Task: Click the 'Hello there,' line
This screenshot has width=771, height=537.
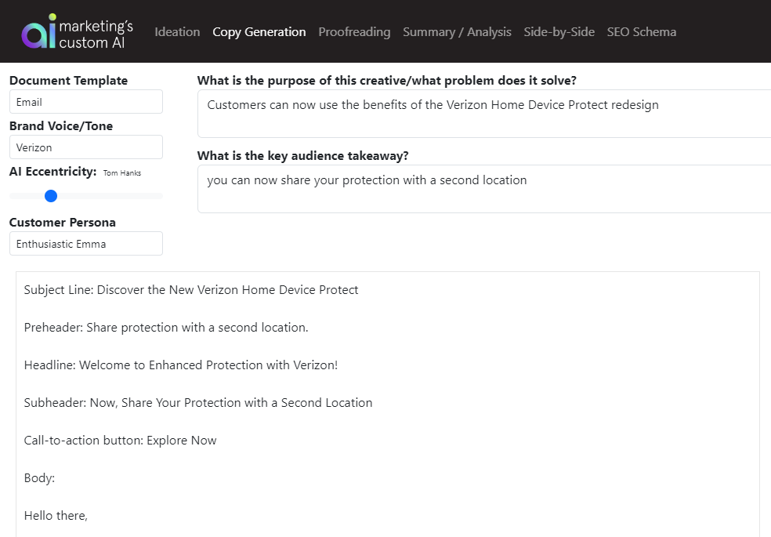Action: pos(56,515)
